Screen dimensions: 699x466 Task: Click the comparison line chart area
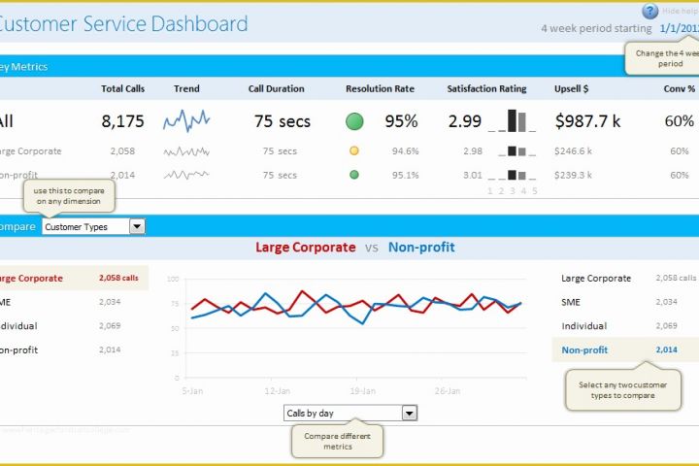[x=355, y=328]
